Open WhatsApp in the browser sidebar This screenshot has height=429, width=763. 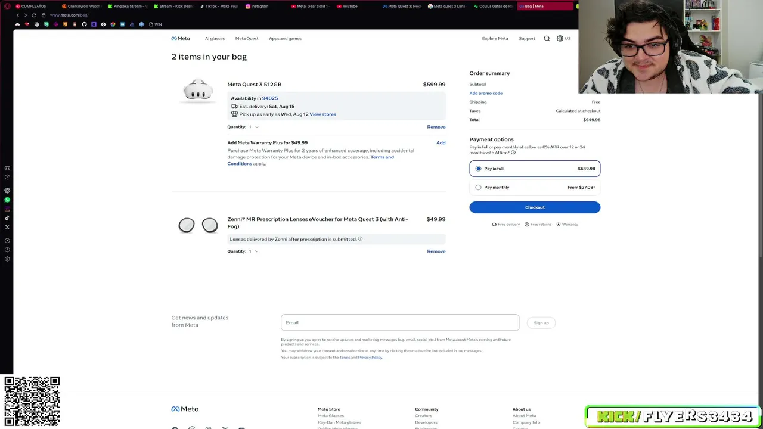click(7, 200)
